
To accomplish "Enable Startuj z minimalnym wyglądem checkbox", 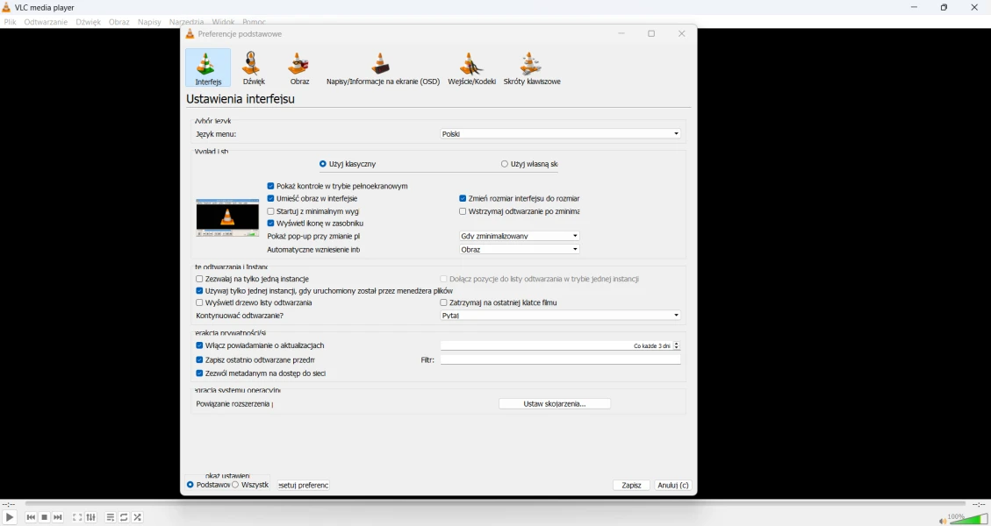I will coord(271,211).
